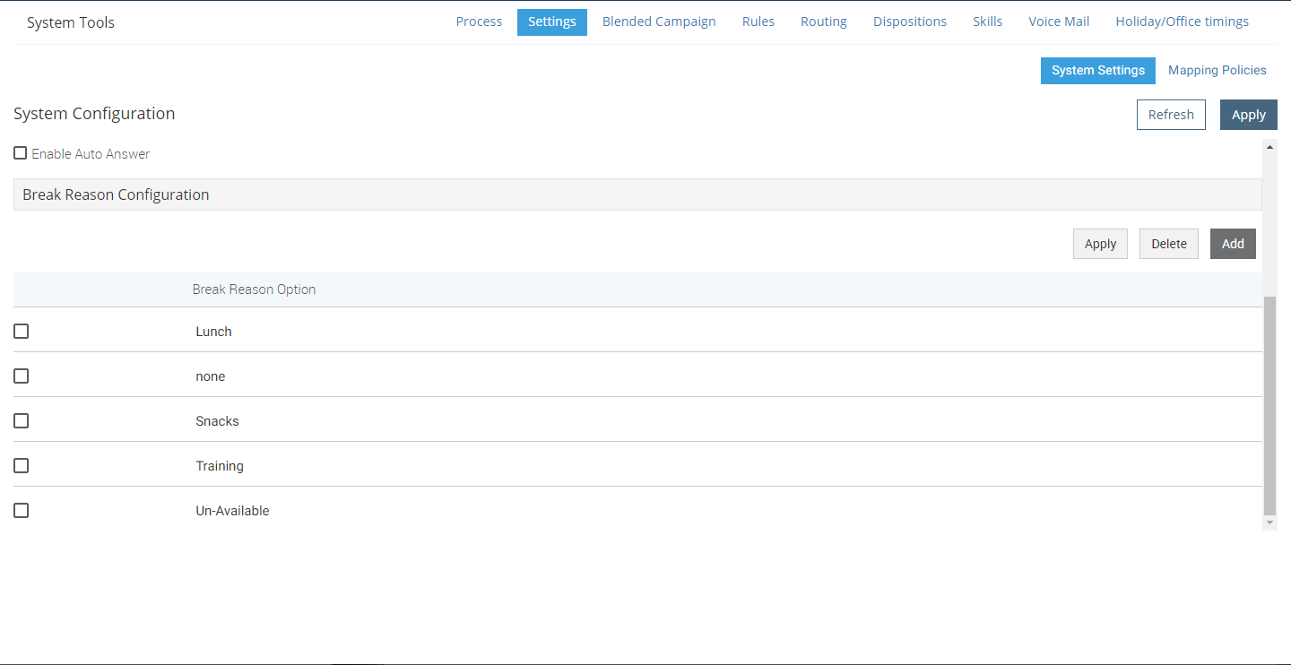Open the Skills configuration
This screenshot has height=665, width=1291.
[x=987, y=21]
